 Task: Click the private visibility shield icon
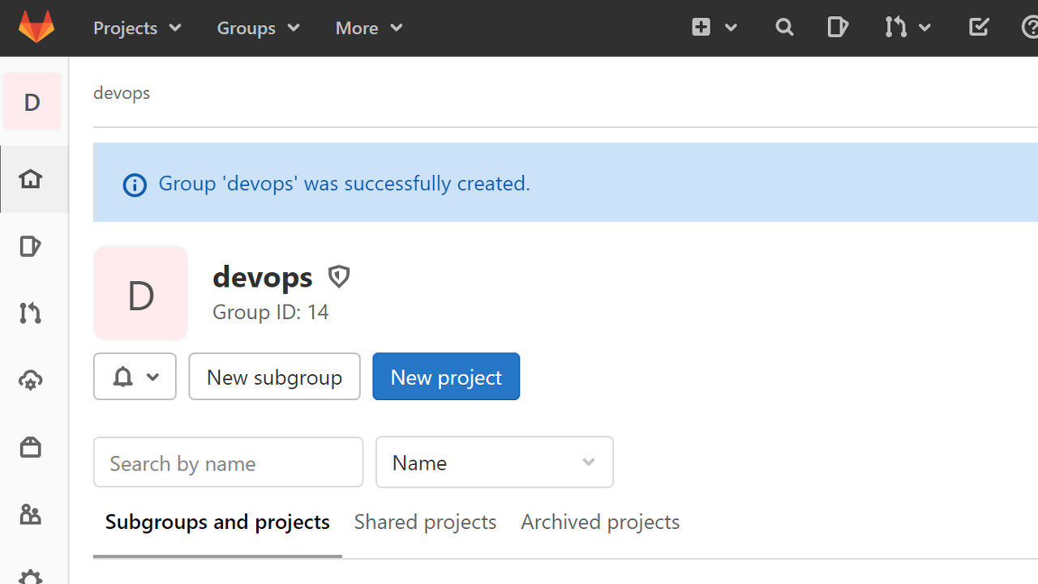(x=339, y=277)
